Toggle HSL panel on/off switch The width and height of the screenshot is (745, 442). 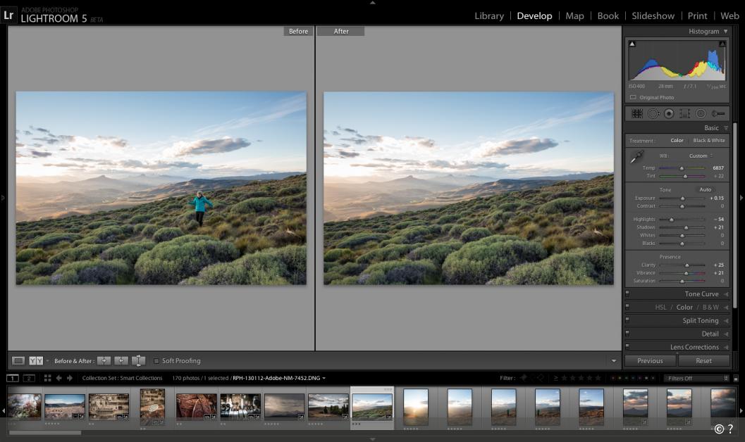click(x=627, y=307)
